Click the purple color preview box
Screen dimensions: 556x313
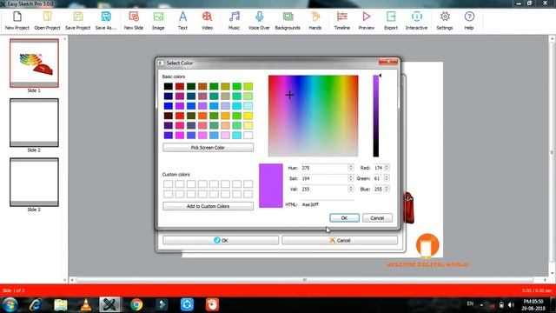[x=271, y=185]
